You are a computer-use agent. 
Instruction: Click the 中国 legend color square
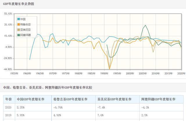tap(19, 19)
